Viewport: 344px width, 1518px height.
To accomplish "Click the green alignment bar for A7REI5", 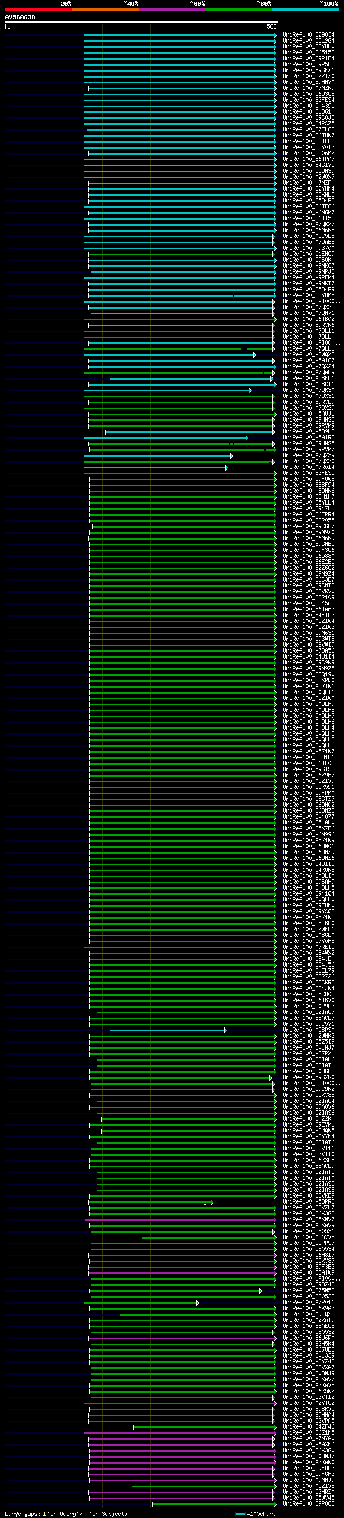I will pos(180,948).
